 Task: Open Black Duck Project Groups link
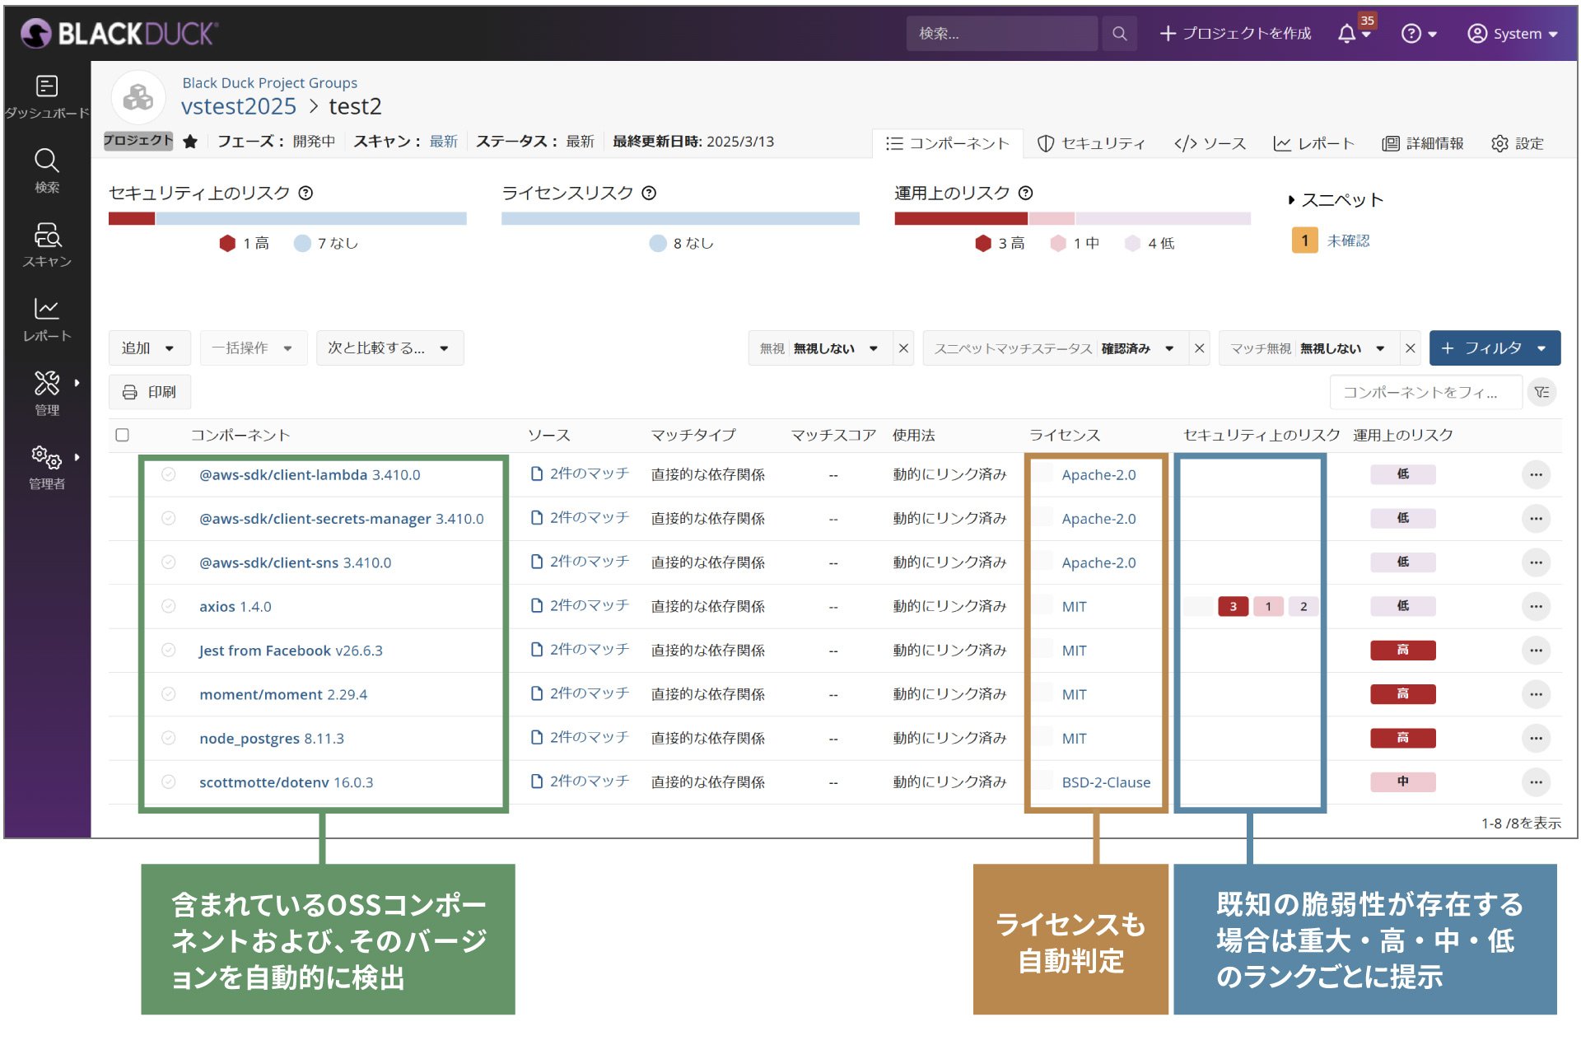[270, 82]
